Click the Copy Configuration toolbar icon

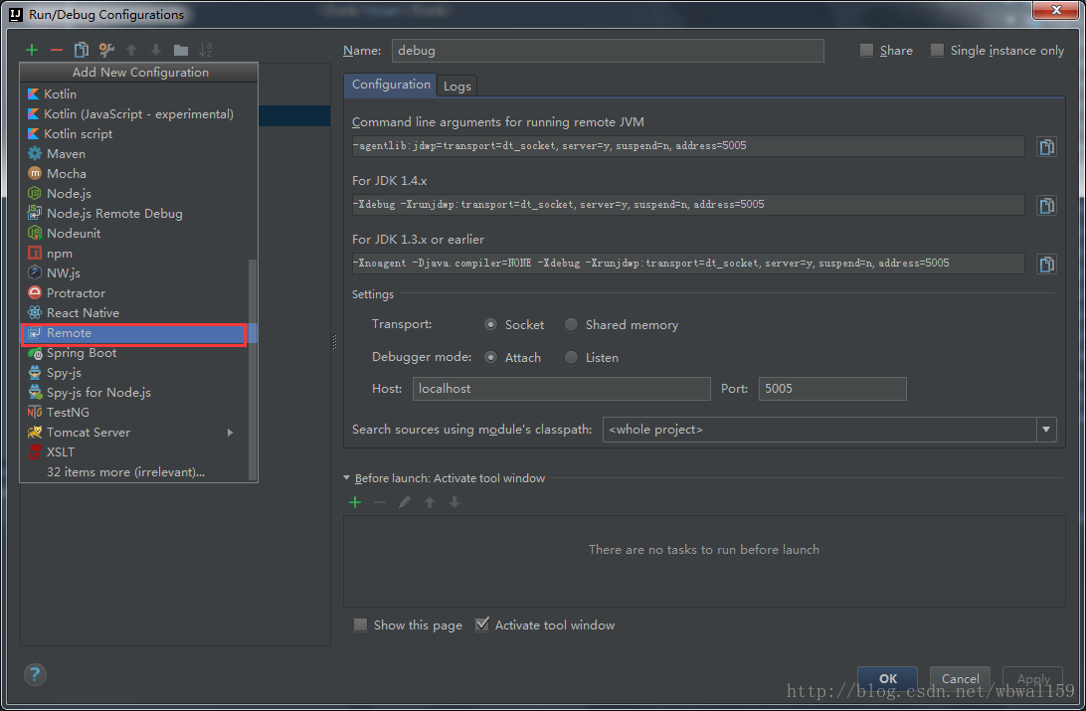pyautogui.click(x=81, y=50)
